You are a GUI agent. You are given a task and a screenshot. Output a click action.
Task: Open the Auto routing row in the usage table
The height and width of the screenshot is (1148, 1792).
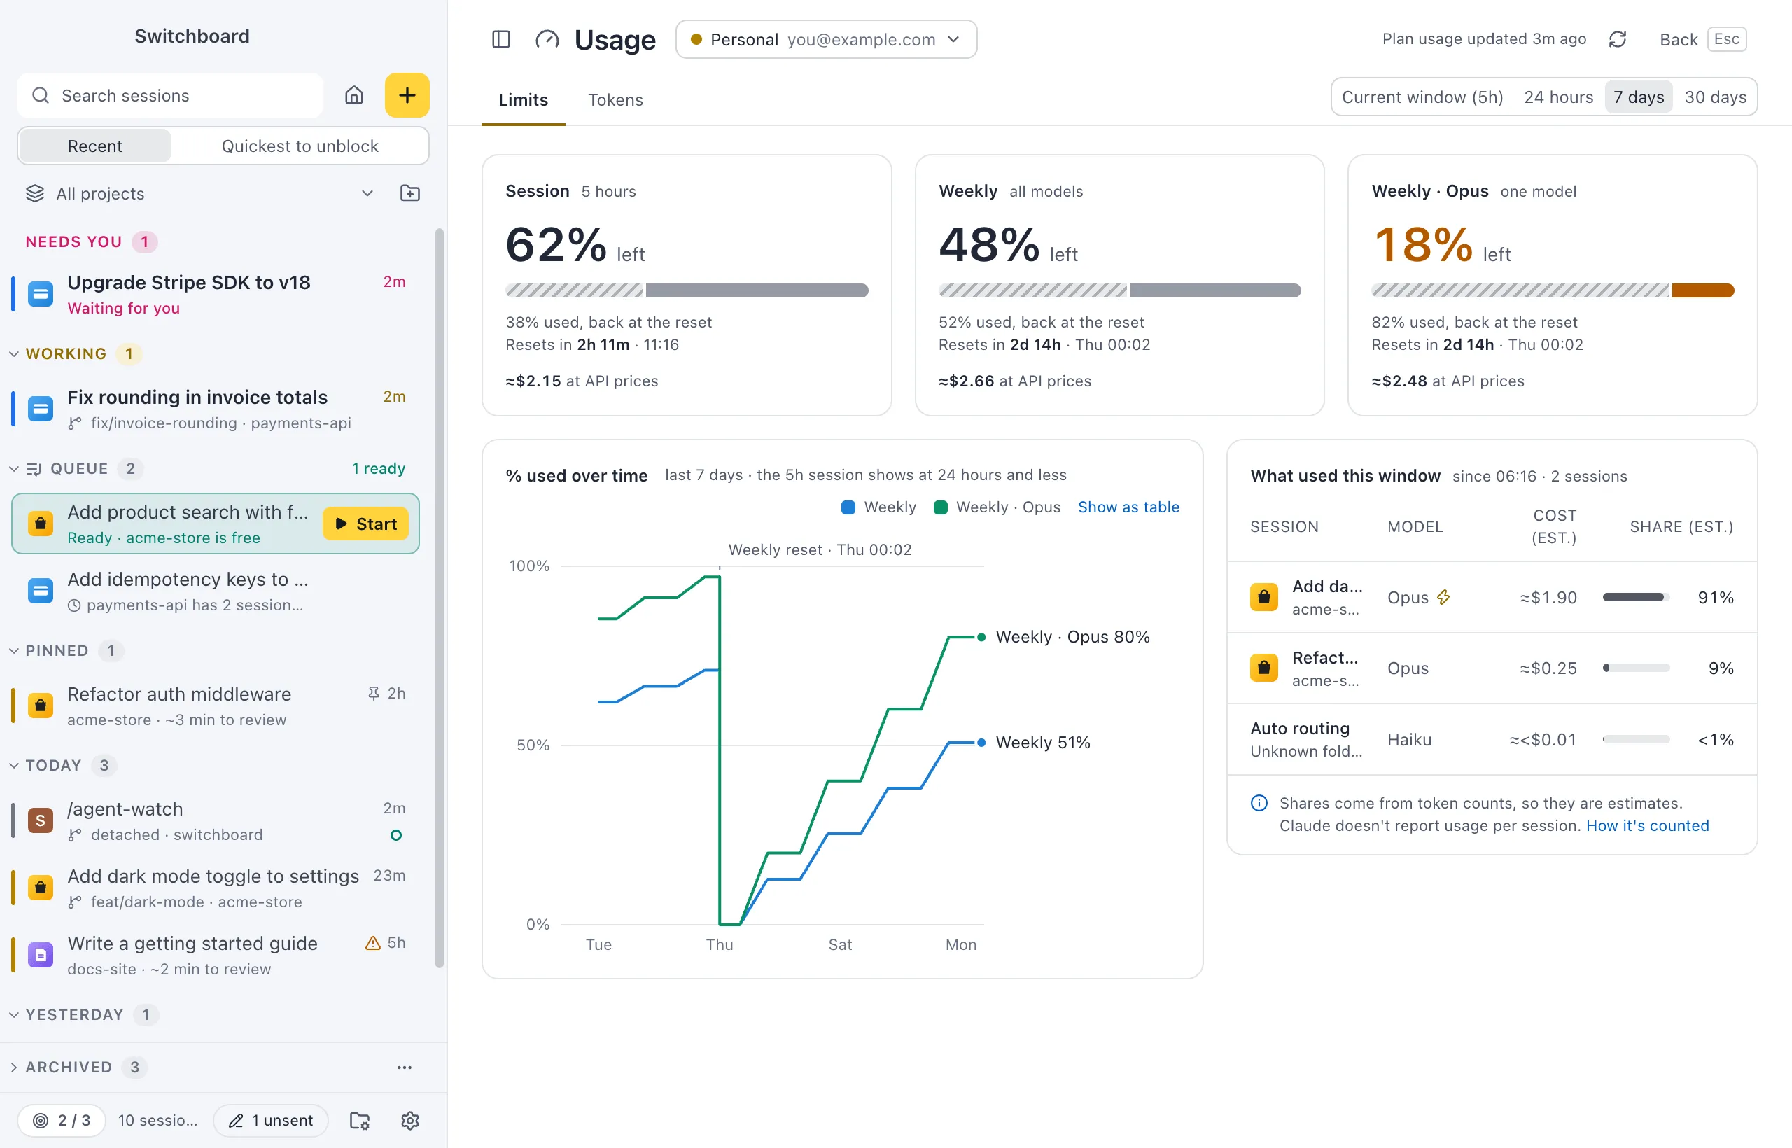1492,739
